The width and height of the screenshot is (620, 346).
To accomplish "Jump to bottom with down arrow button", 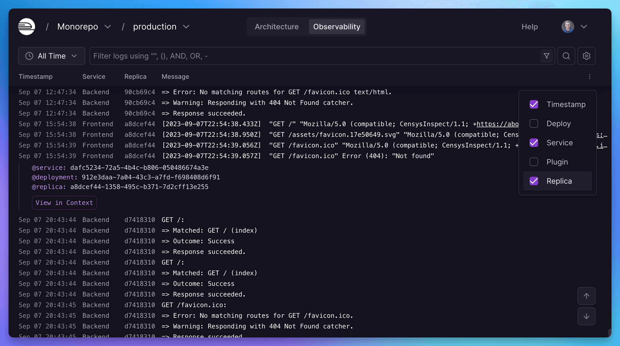I will 587,316.
